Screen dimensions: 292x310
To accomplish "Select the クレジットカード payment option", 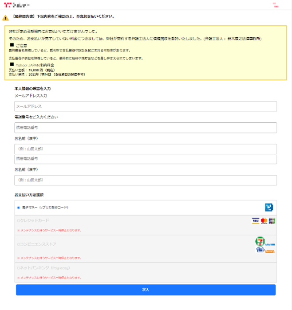I will pos(18,220).
